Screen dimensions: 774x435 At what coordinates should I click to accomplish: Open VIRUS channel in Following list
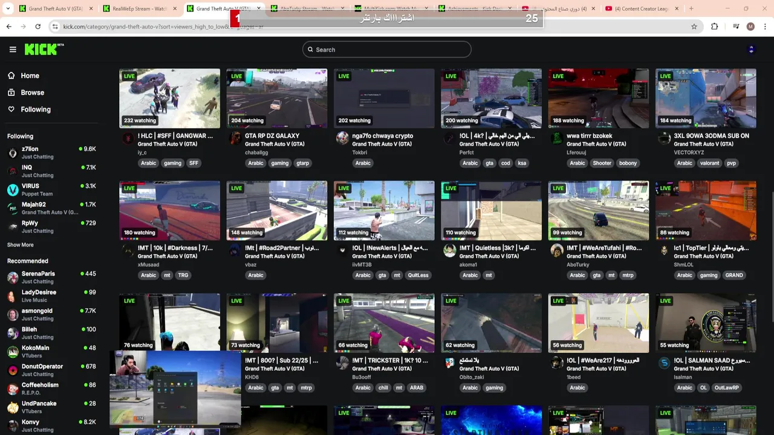51,190
